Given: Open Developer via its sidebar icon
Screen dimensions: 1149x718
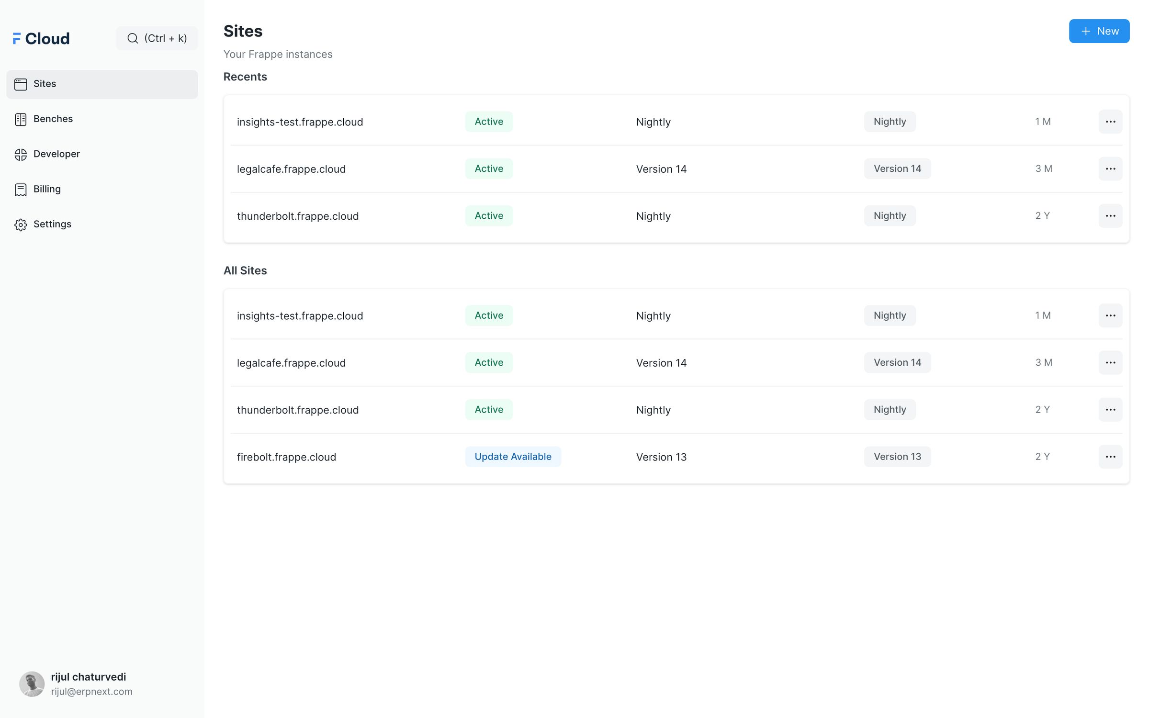Looking at the screenshot, I should coord(21,154).
